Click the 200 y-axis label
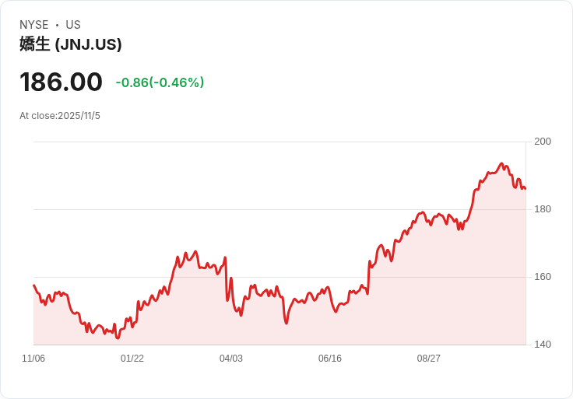The image size is (573, 399). [543, 142]
